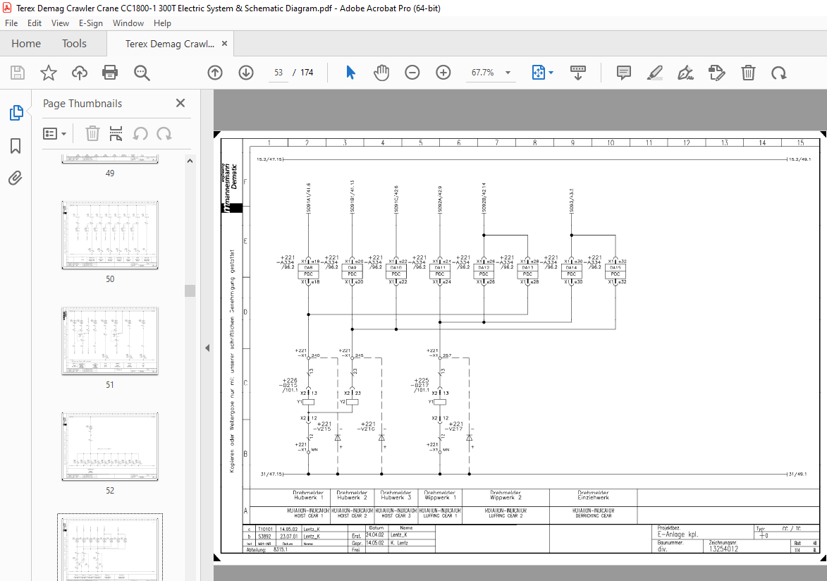Close the Terex Demag document tab

[225, 43]
